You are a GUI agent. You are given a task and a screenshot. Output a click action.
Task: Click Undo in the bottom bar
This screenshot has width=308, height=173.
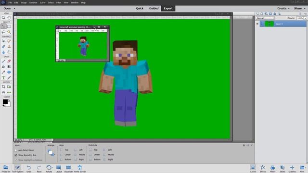point(29,169)
